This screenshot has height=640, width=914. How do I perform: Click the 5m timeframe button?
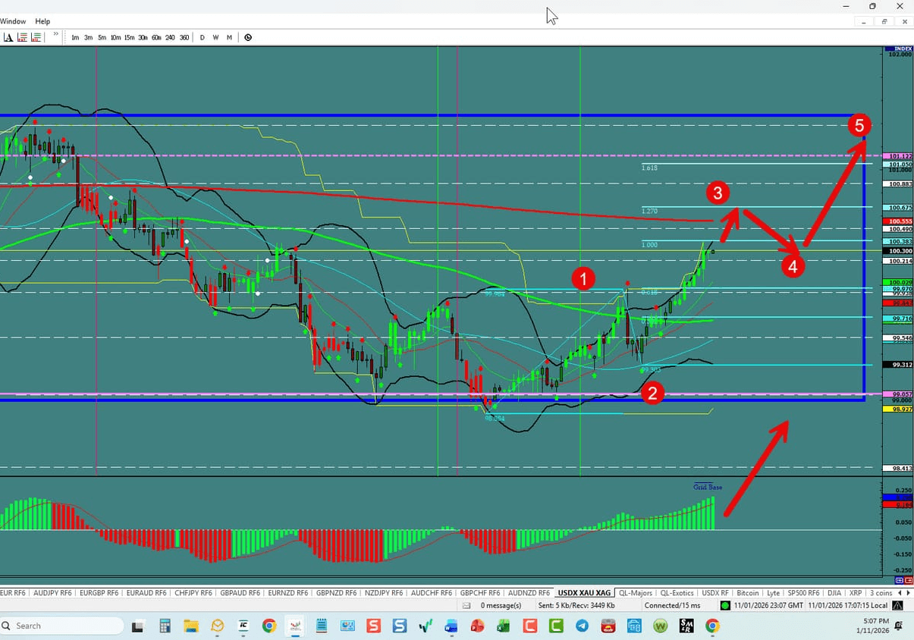click(x=102, y=37)
